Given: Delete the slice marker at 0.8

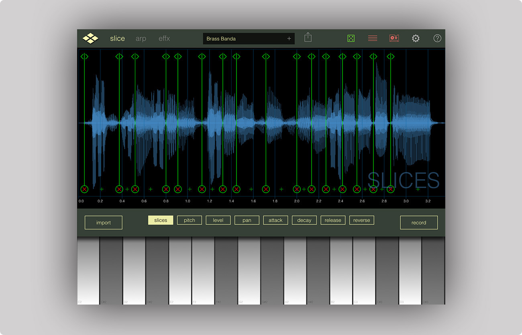Looking at the screenshot, I should (166, 189).
